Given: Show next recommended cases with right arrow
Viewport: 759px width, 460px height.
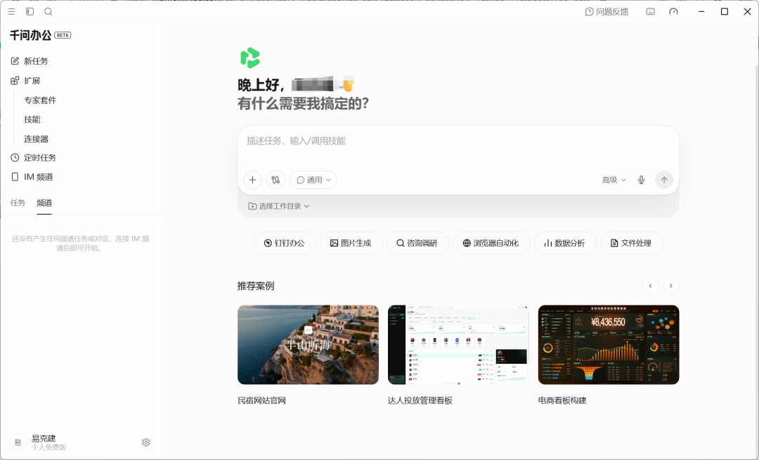Looking at the screenshot, I should click(671, 286).
